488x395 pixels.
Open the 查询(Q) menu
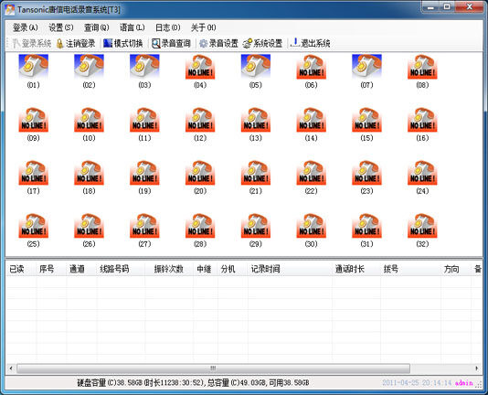pos(97,27)
